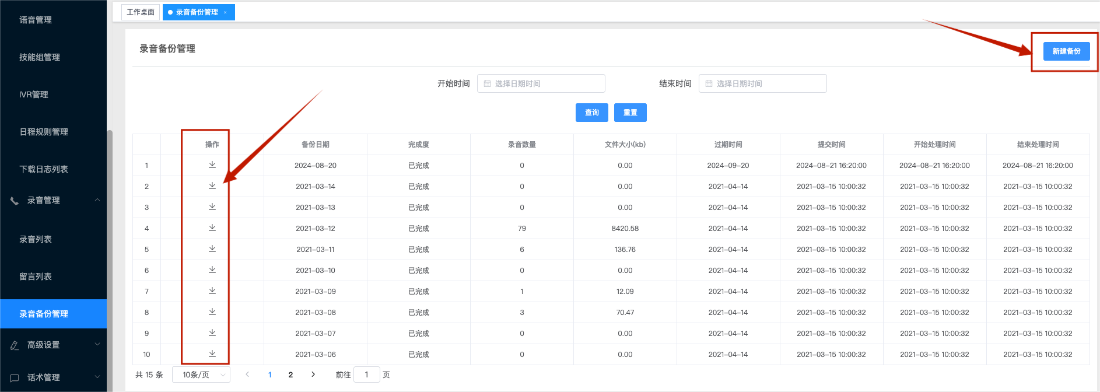Switch to the 工作桌面 tab
The width and height of the screenshot is (1100, 392).
pyautogui.click(x=141, y=12)
